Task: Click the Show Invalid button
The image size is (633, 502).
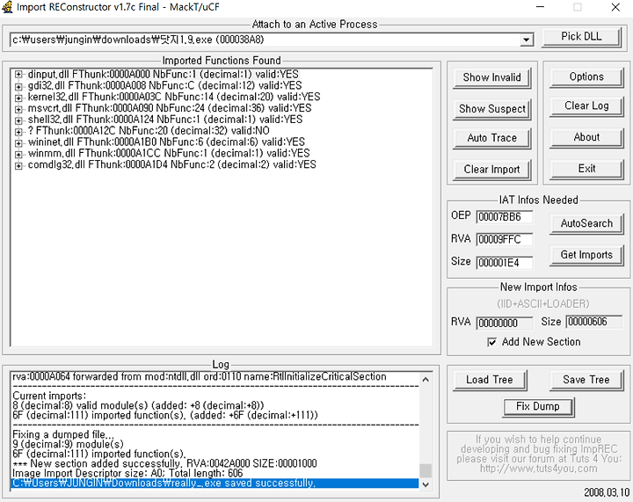Action: pyautogui.click(x=491, y=77)
